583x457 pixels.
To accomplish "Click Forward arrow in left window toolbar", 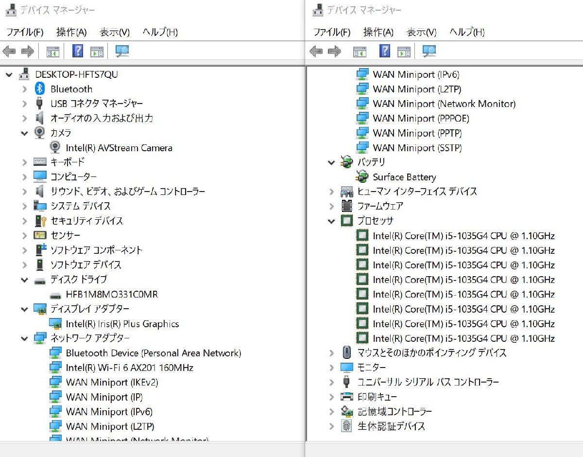I will (x=28, y=51).
